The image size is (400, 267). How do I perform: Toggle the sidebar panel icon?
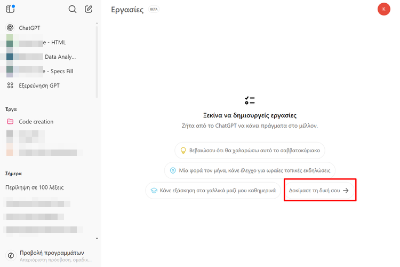pyautogui.click(x=10, y=9)
